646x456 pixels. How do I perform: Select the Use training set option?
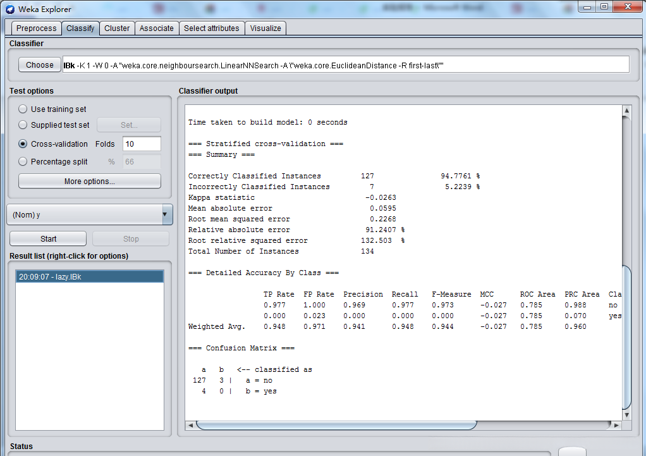[23, 109]
